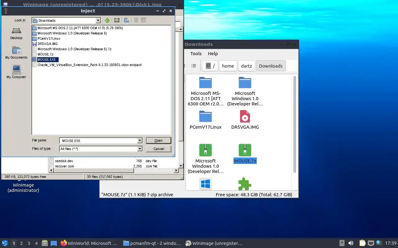This screenshot has height=248, width=398.
Task: Expand the Files of type dropdown
Action: [140, 149]
